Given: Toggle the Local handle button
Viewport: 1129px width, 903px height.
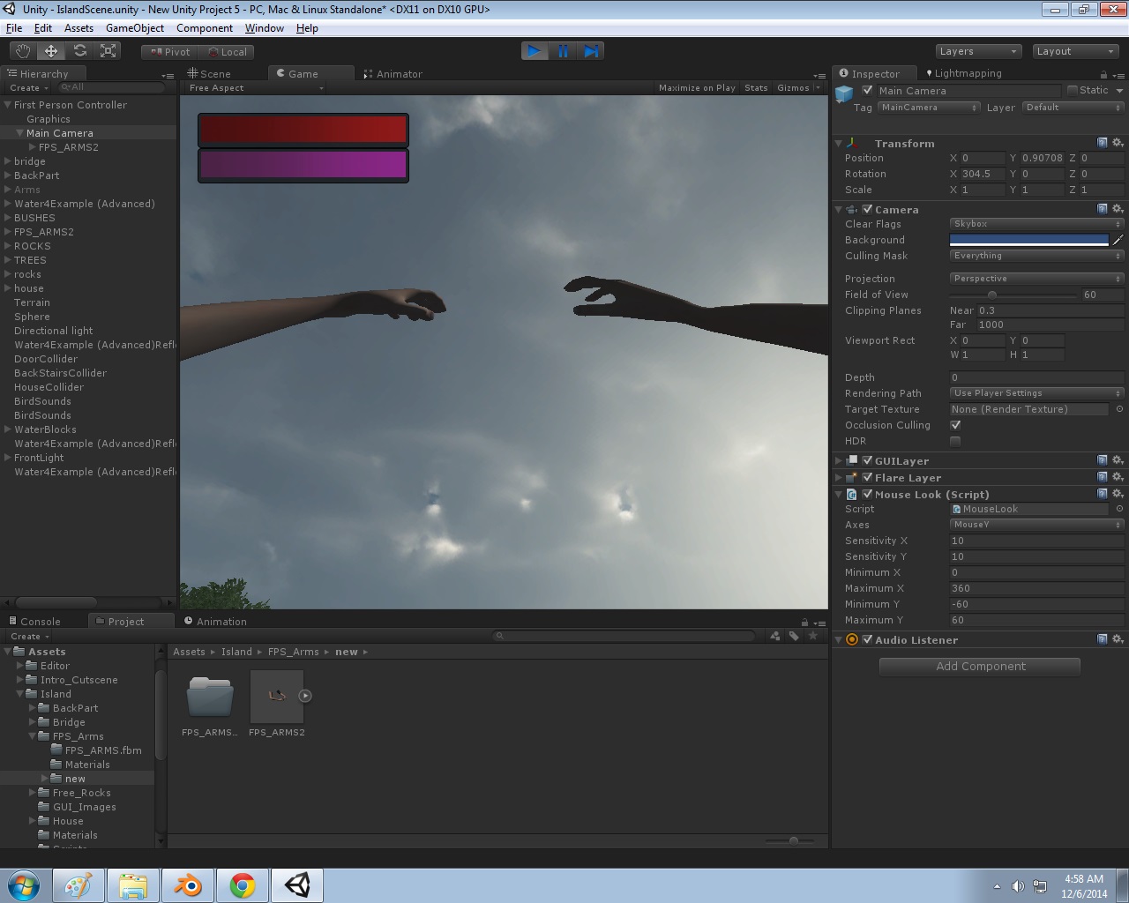Looking at the screenshot, I should (x=227, y=52).
